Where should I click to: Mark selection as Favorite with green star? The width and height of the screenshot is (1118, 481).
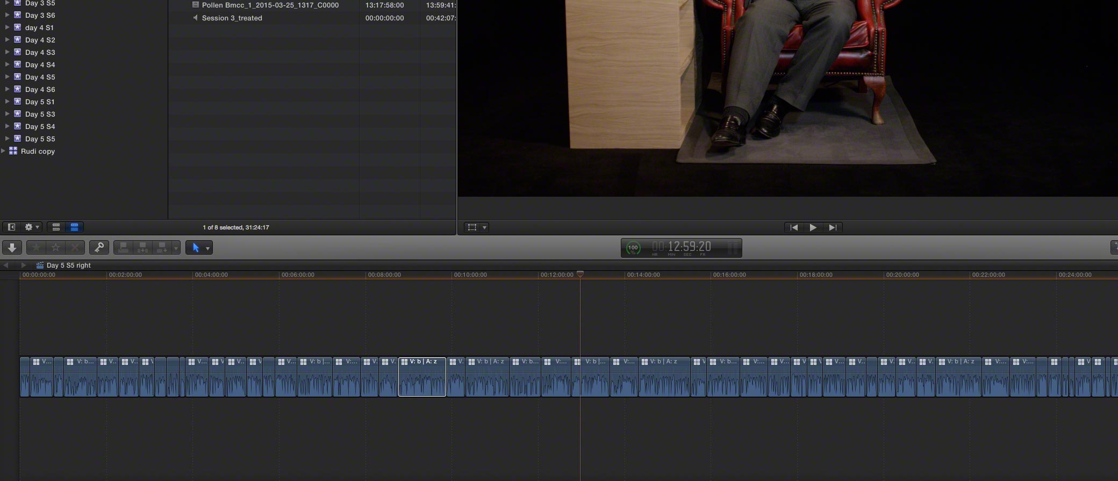pos(36,247)
